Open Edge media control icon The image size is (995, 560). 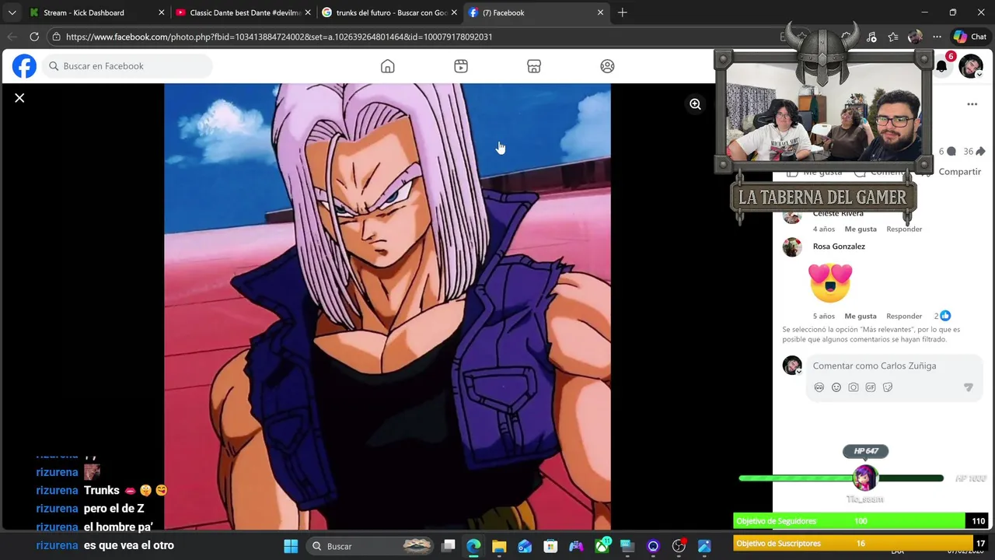tap(871, 37)
